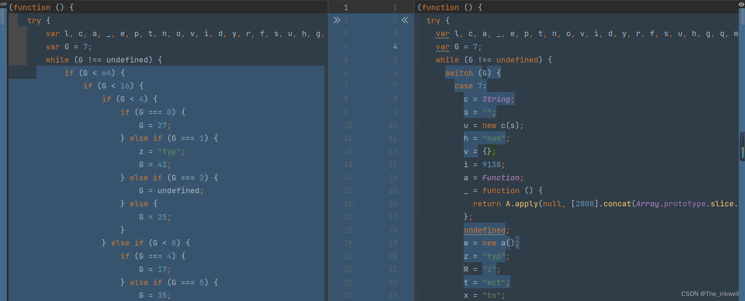745x301 pixels.
Task: Click "try {" in the right pane
Action: click(x=438, y=21)
